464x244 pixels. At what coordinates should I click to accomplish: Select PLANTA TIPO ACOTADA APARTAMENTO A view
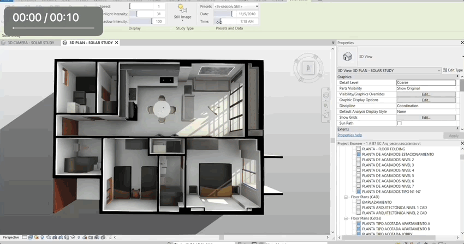[x=396, y=223]
